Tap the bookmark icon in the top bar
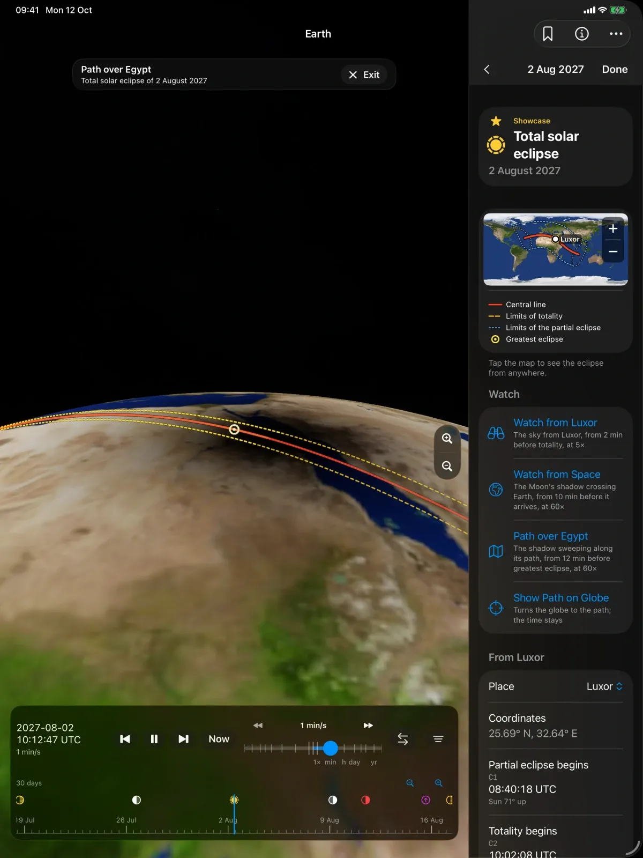The width and height of the screenshot is (643, 858). (548, 34)
